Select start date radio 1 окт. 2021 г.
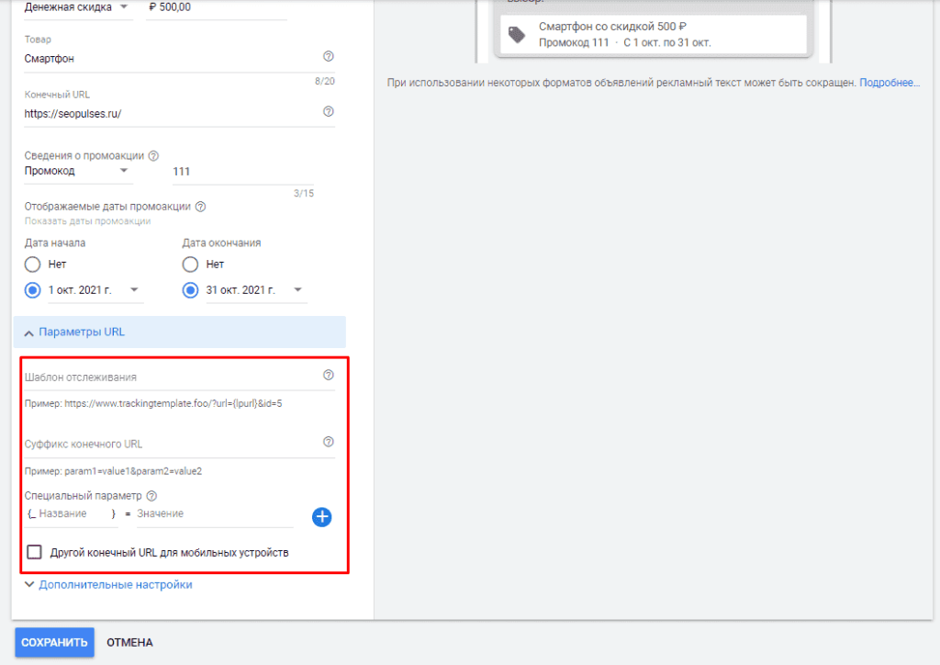 pos(32,290)
